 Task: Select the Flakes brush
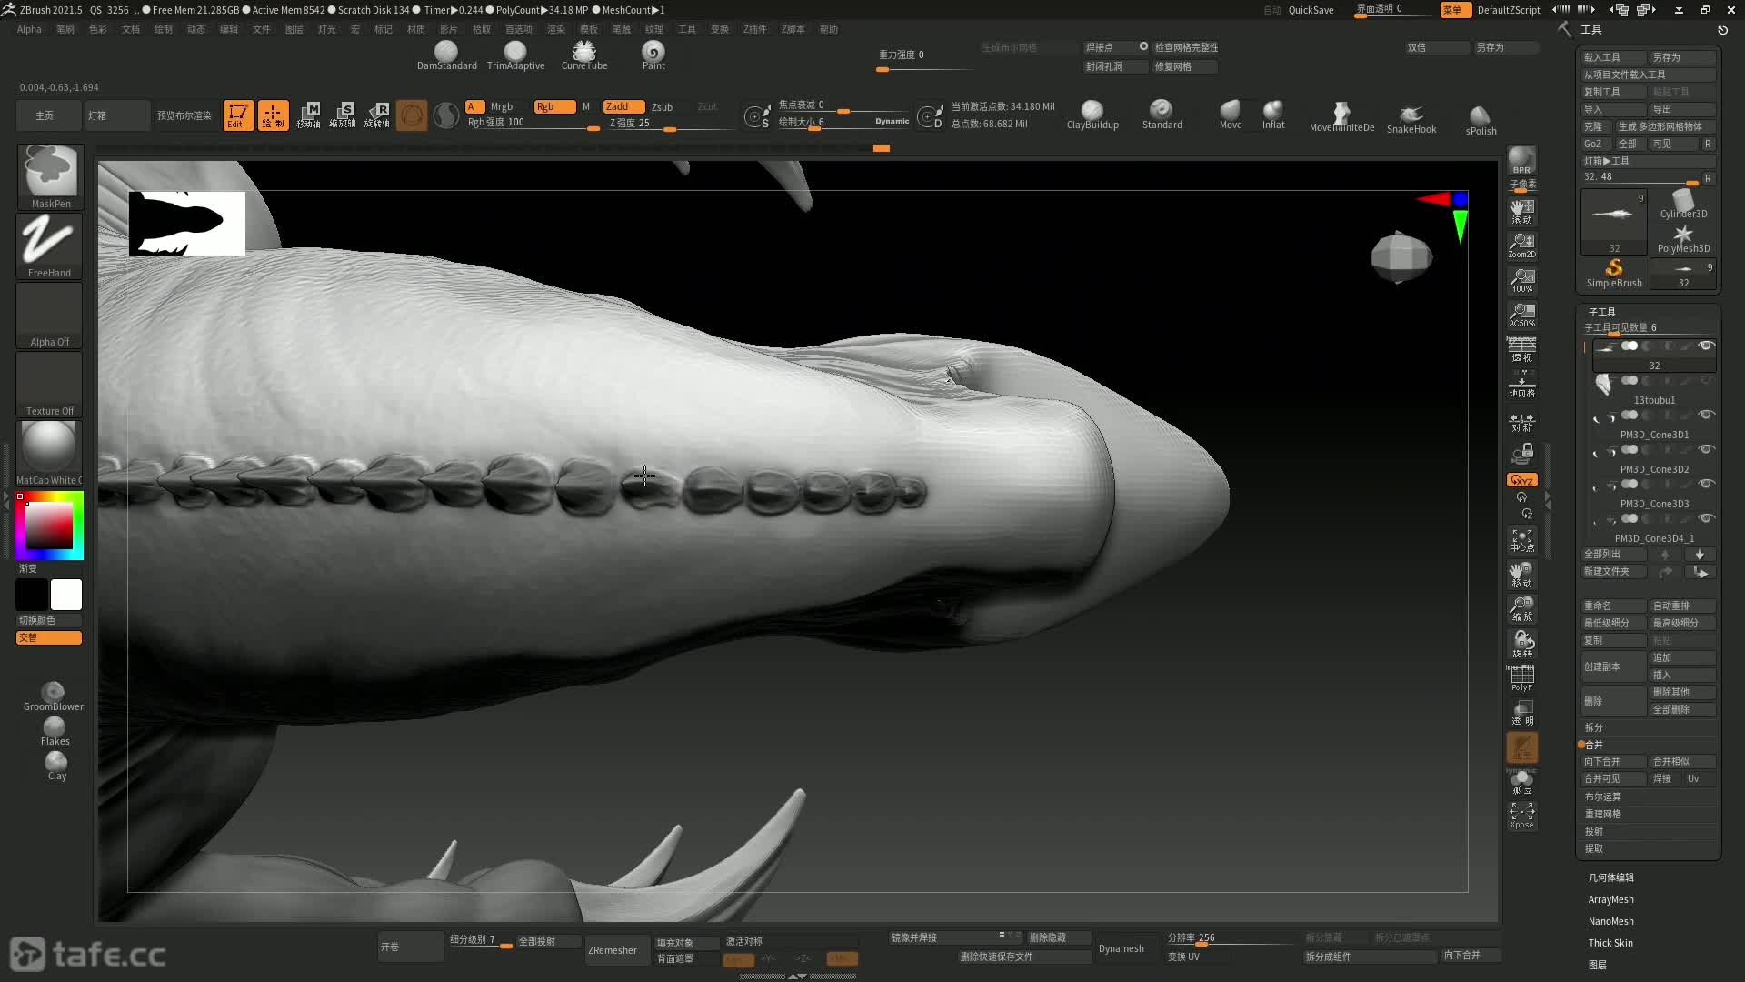[x=55, y=731]
